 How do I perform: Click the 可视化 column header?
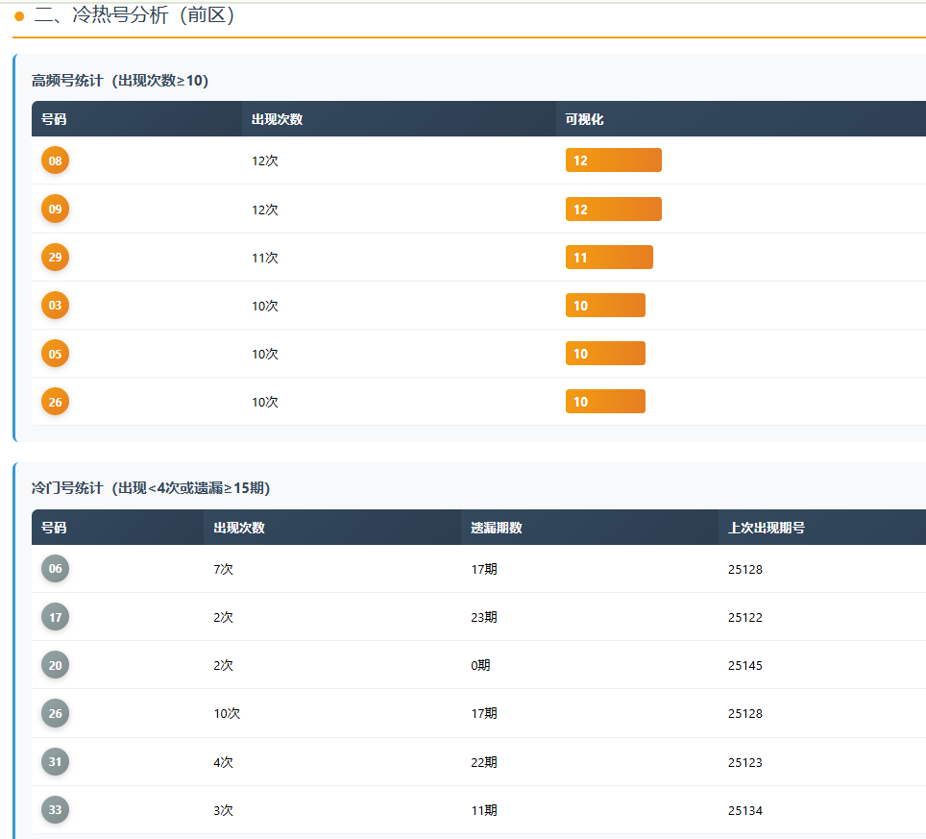pos(584,119)
